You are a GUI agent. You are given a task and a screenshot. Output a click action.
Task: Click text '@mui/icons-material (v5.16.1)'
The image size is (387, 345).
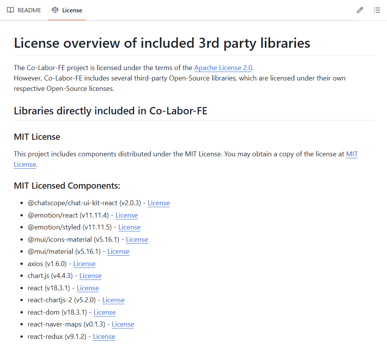[x=74, y=239]
